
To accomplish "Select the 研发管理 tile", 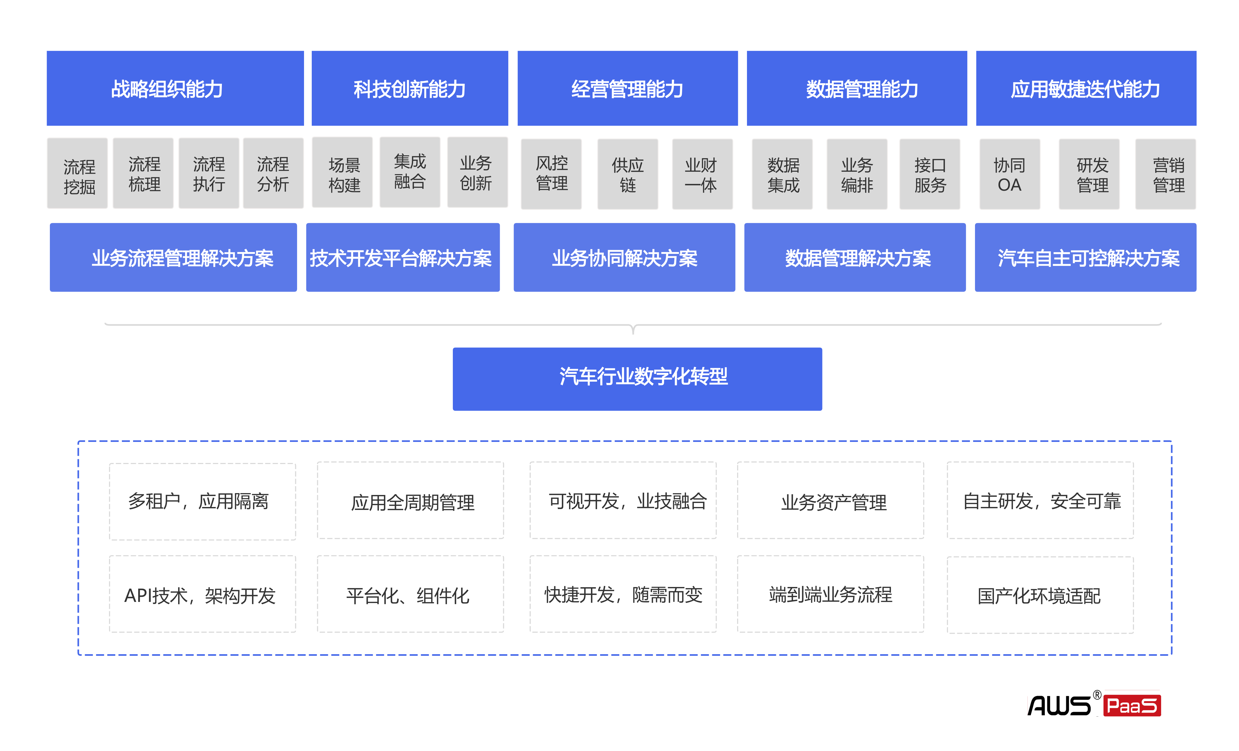I will (1090, 174).
